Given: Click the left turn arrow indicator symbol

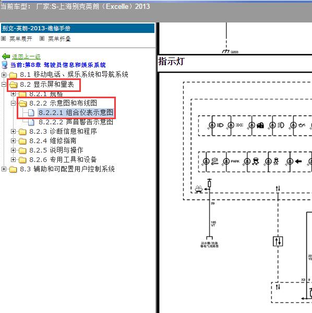Looking at the screenshot, I should click(298, 161).
